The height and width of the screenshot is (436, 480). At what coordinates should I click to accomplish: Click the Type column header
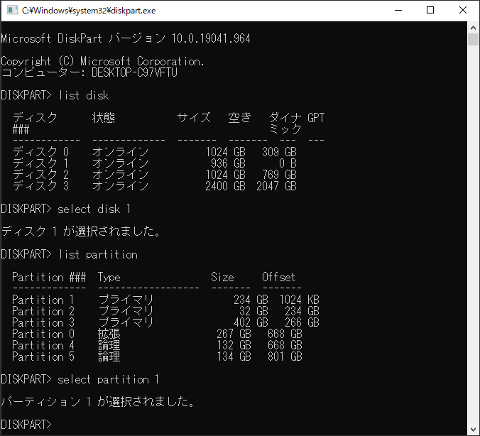click(x=109, y=278)
